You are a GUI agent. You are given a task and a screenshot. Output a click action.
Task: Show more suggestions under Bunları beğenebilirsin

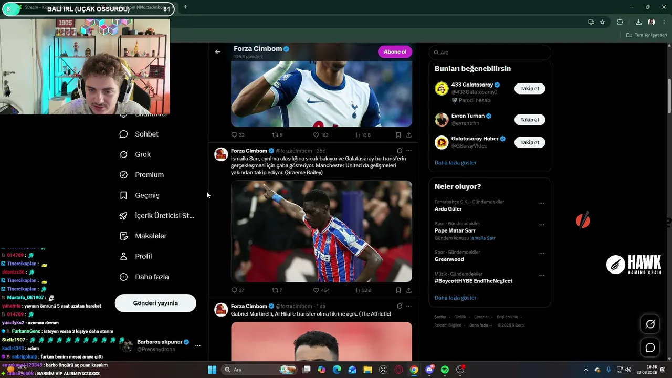point(455,163)
